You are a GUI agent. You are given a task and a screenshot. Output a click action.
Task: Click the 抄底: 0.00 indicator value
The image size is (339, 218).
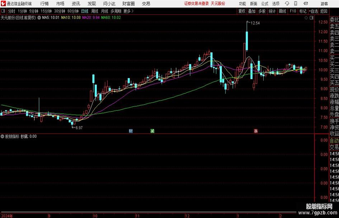(29, 136)
